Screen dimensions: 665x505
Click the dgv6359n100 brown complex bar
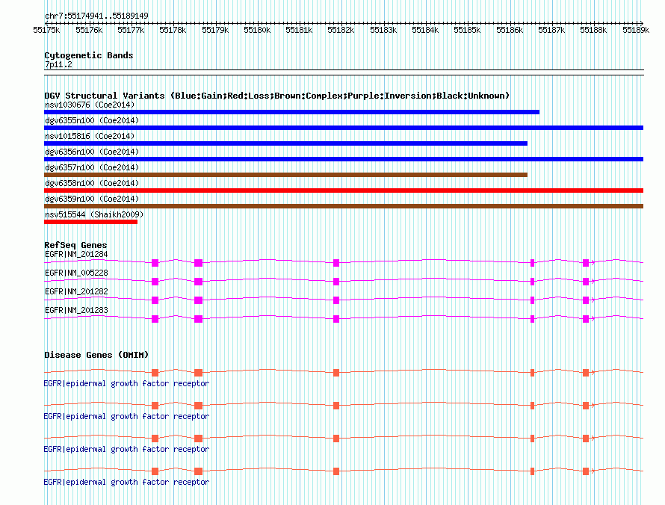(x=344, y=206)
